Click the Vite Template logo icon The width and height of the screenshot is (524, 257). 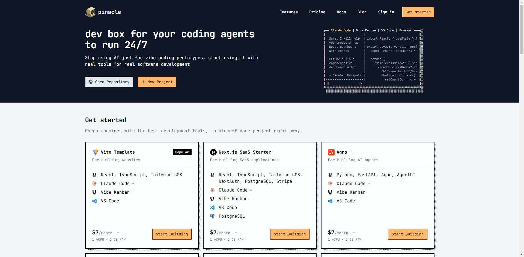coord(95,152)
